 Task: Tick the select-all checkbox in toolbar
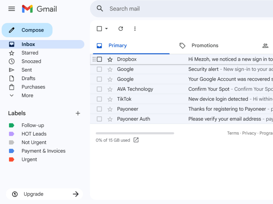click(99, 29)
